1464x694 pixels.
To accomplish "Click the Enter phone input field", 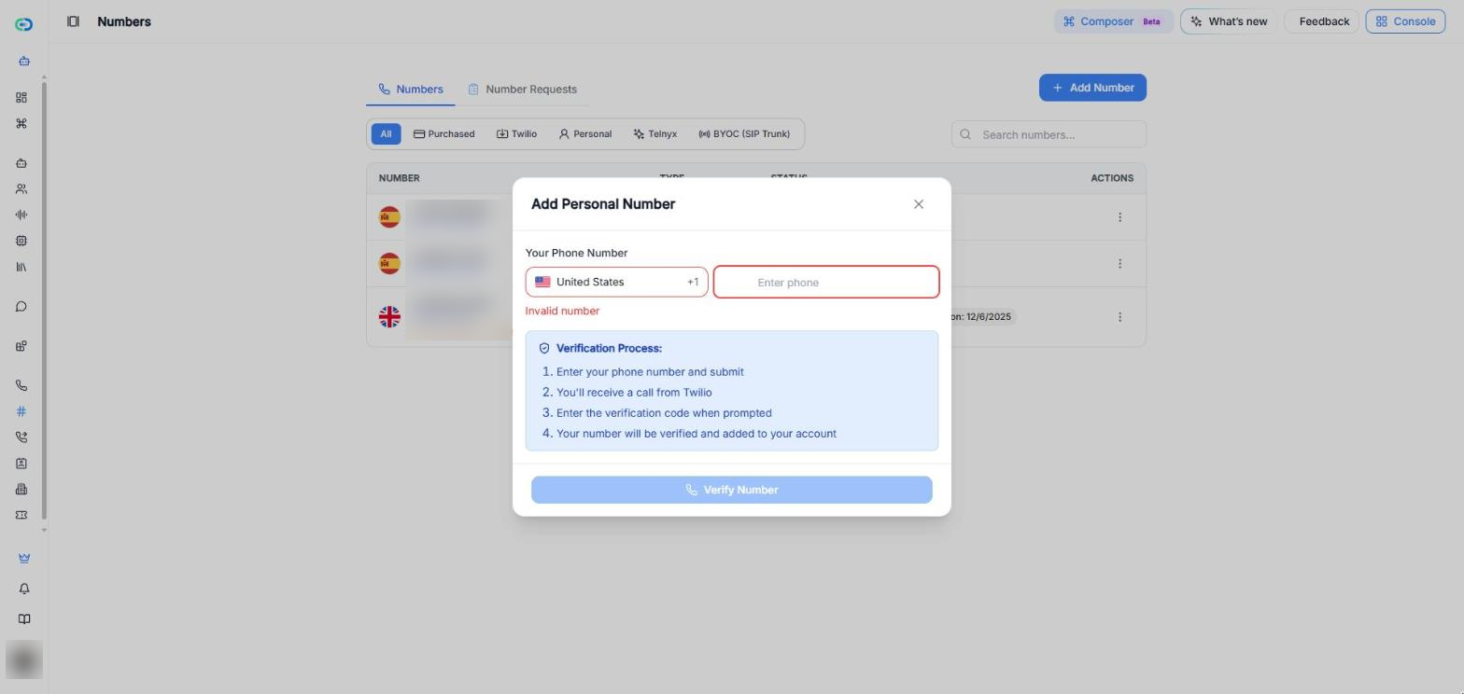I will [826, 282].
